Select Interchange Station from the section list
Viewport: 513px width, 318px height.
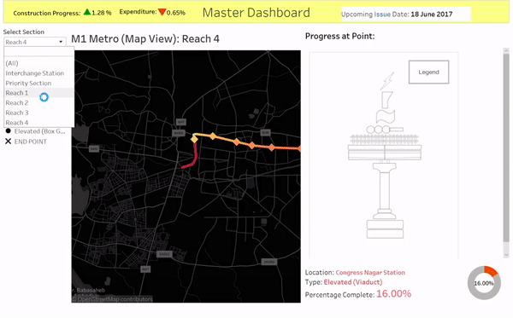click(x=39, y=73)
